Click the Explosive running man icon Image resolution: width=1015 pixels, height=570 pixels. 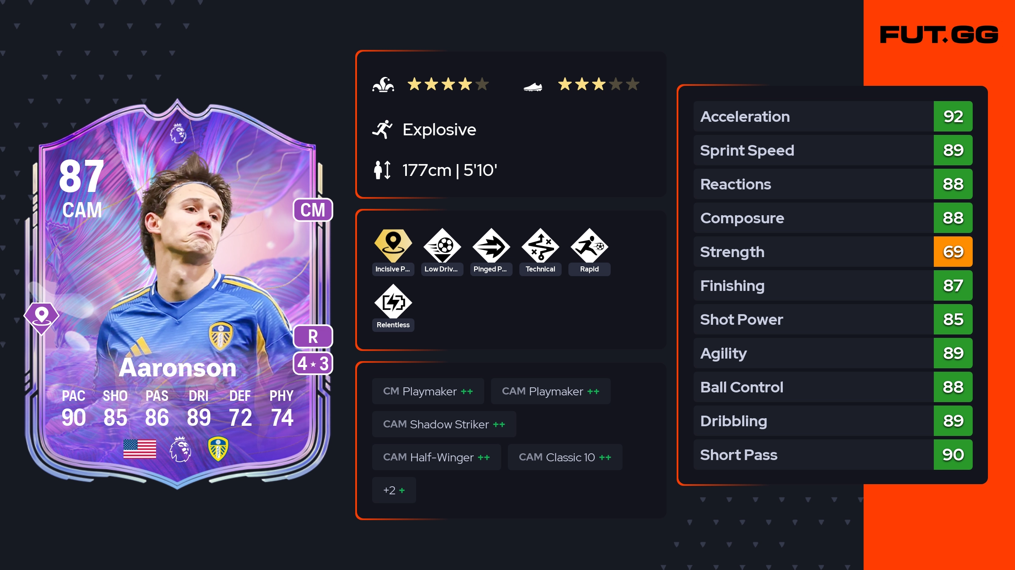382,129
